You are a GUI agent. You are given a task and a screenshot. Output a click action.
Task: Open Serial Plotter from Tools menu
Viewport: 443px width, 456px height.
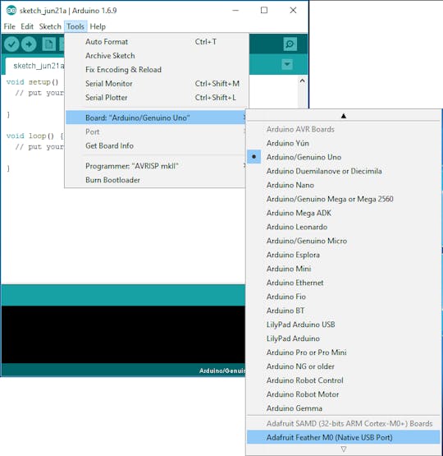click(156, 98)
